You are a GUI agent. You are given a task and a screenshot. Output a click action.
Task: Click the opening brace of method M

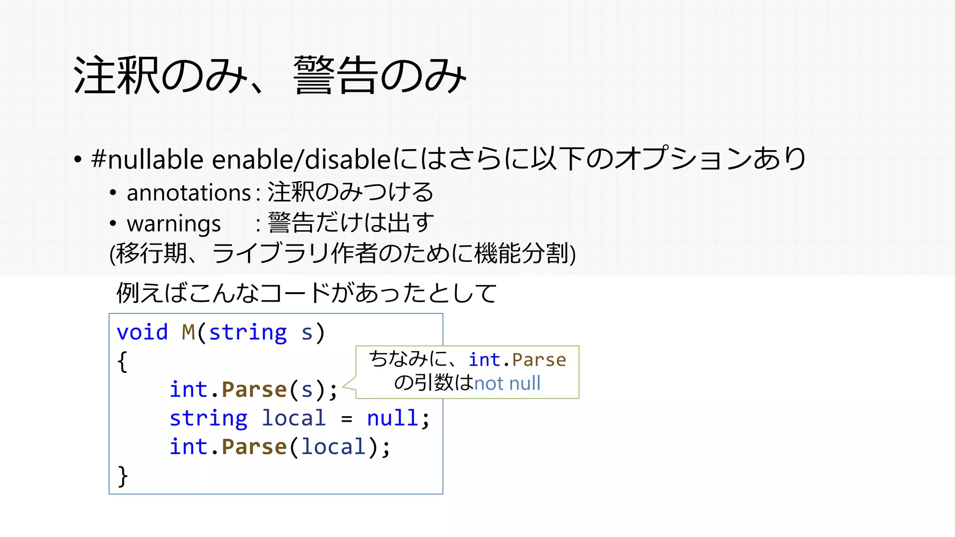tap(122, 361)
